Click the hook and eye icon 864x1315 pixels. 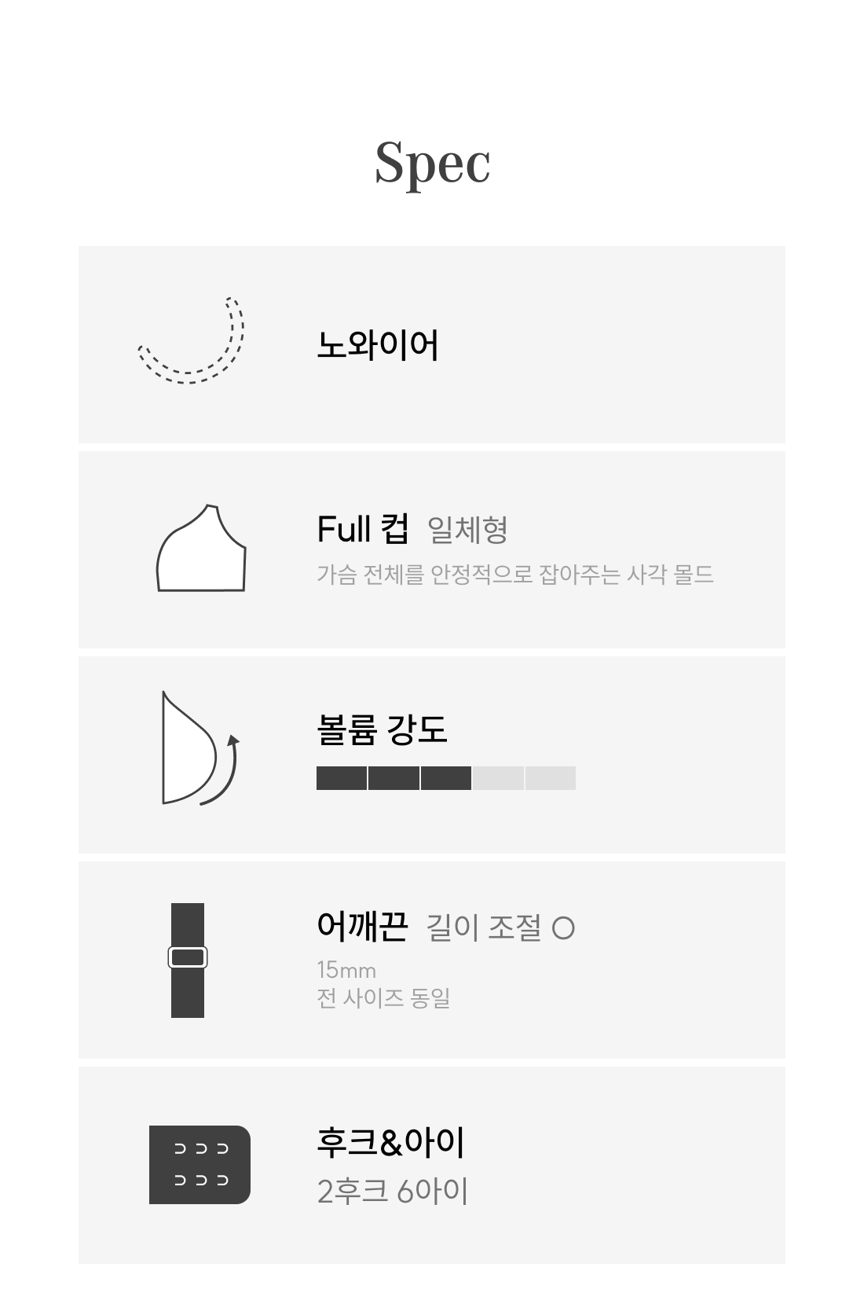tap(200, 1165)
